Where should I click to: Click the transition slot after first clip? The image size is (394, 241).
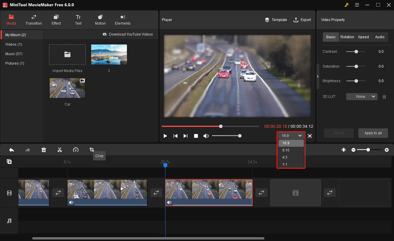[58, 193]
